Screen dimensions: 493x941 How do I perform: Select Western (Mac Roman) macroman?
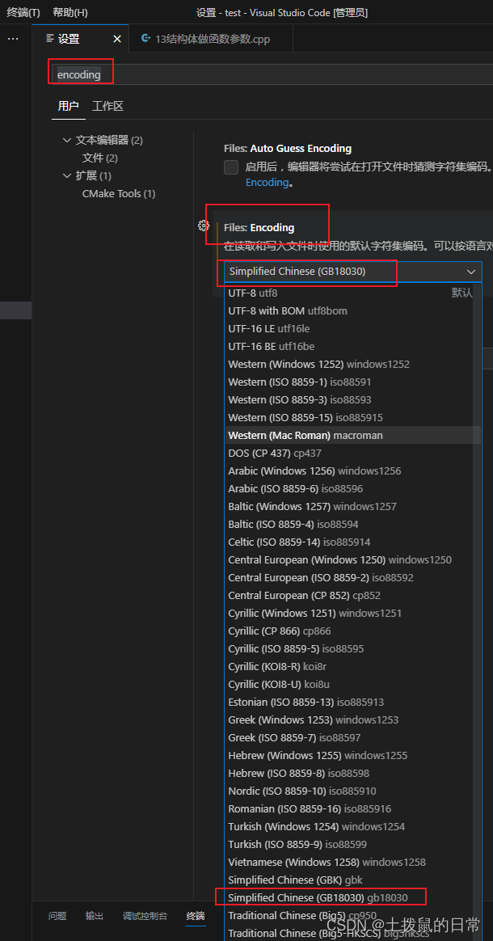coord(352,435)
